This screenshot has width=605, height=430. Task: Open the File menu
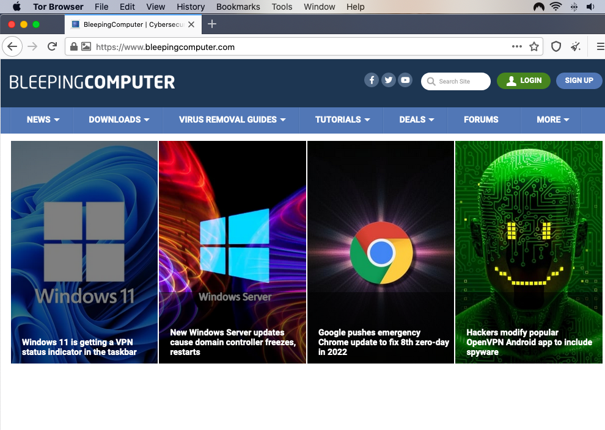point(101,7)
